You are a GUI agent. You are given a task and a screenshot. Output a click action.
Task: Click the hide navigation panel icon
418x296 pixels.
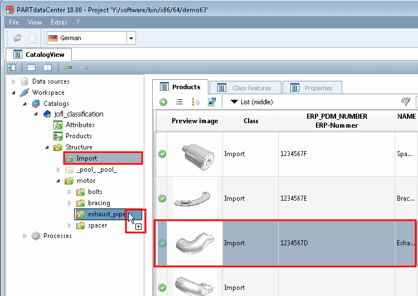[x=11, y=67]
